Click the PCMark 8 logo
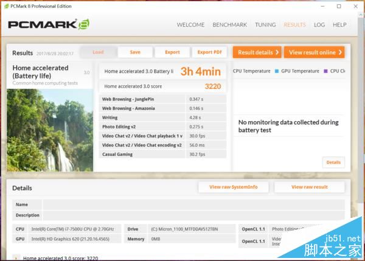The height and width of the screenshot is (261, 365). pos(49,24)
